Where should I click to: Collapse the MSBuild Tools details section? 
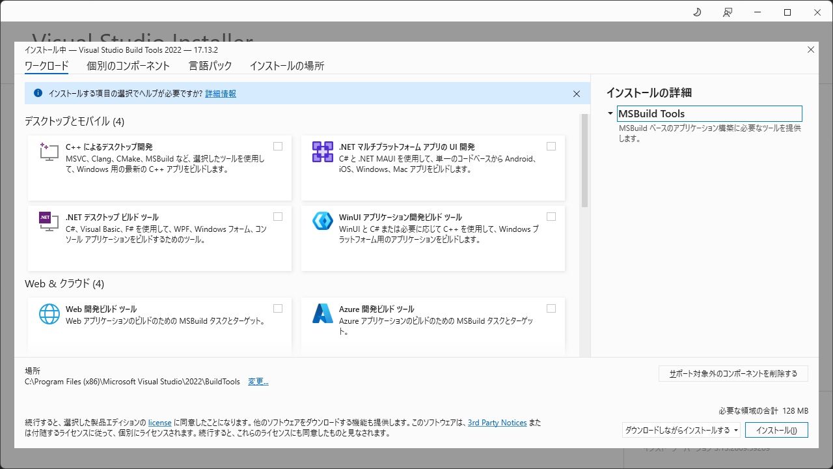[x=610, y=114]
